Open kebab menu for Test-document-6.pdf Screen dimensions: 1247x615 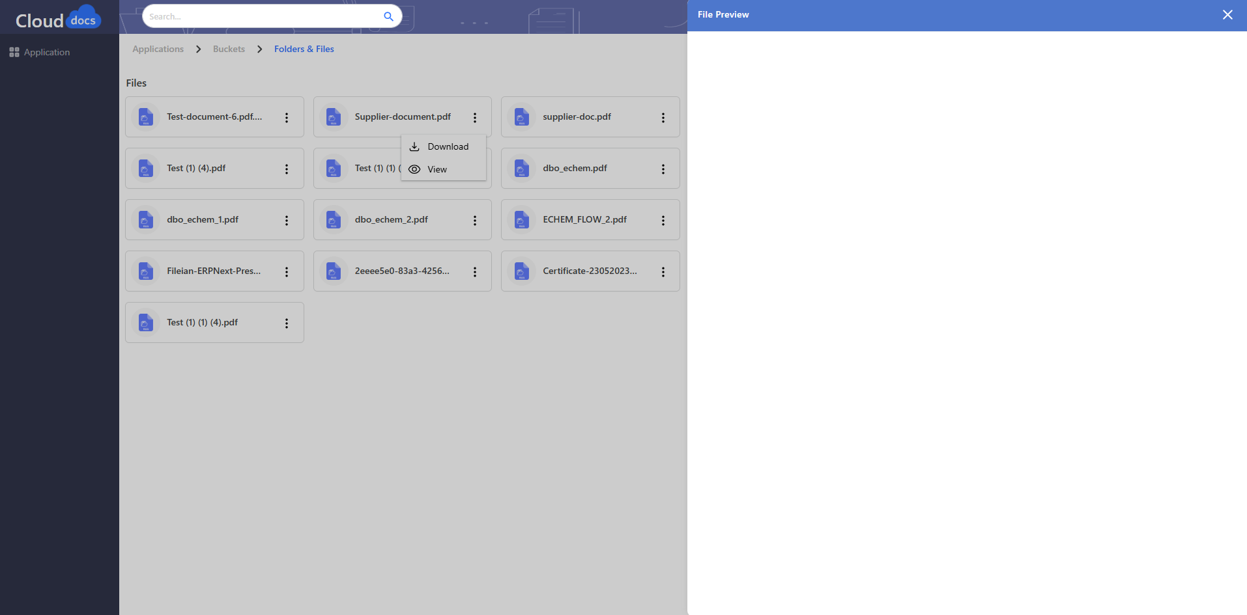coord(287,118)
